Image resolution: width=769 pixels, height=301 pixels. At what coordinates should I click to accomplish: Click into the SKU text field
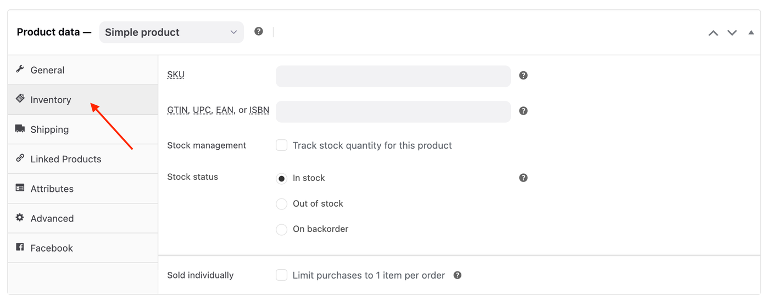(393, 76)
